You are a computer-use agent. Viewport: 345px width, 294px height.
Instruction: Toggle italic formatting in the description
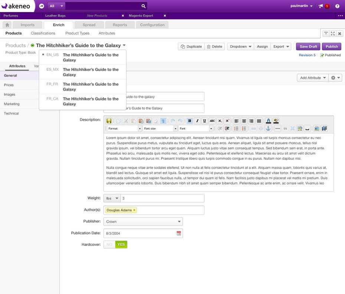coord(197,121)
